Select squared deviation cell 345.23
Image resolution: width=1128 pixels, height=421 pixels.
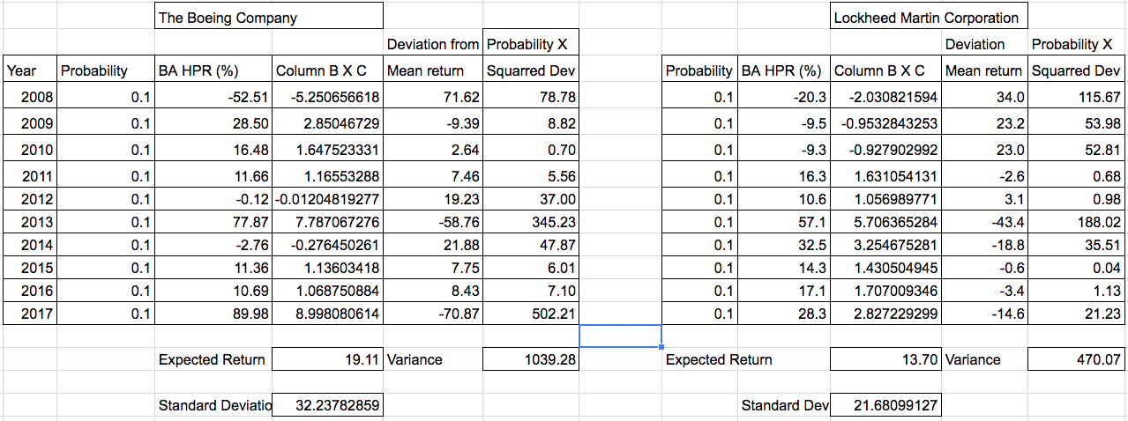point(531,222)
